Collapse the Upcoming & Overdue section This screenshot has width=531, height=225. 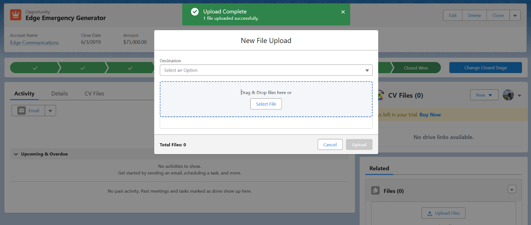click(16, 154)
